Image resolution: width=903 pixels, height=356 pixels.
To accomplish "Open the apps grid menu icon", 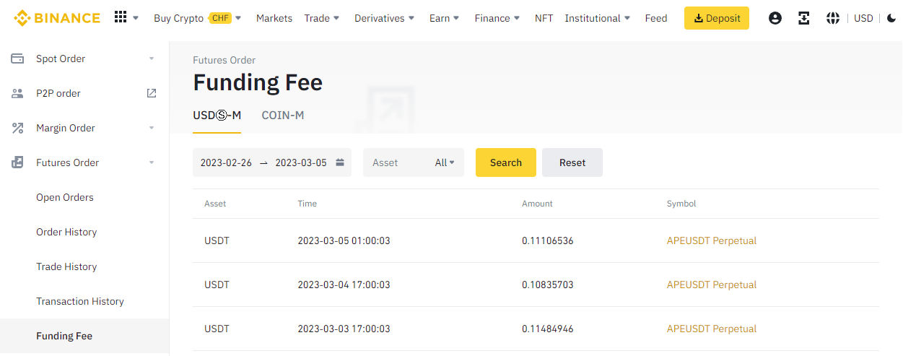I will point(121,17).
